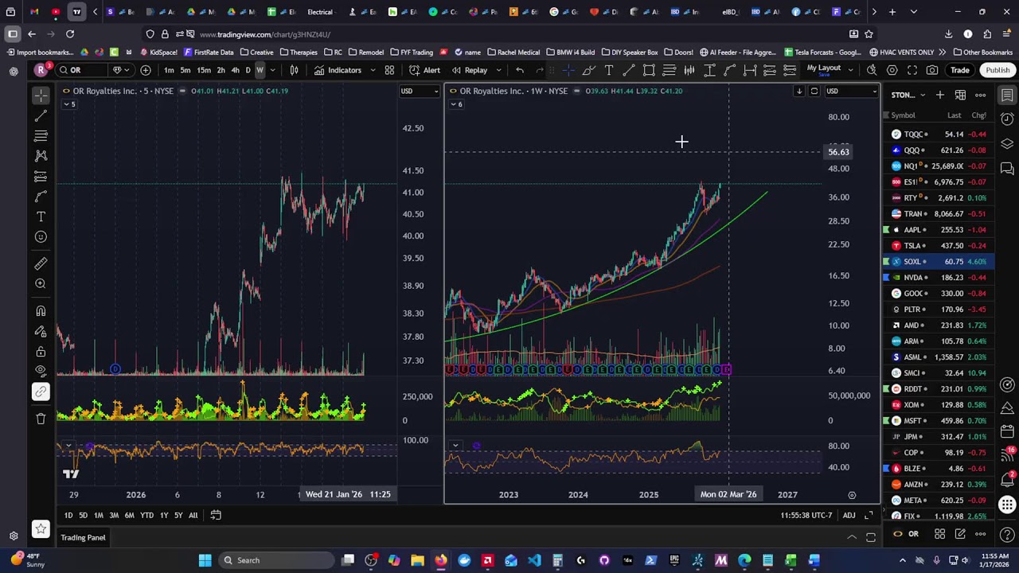Viewport: 1019px width, 573px height.
Task: Toggle lock all drawings
Action: click(41, 351)
